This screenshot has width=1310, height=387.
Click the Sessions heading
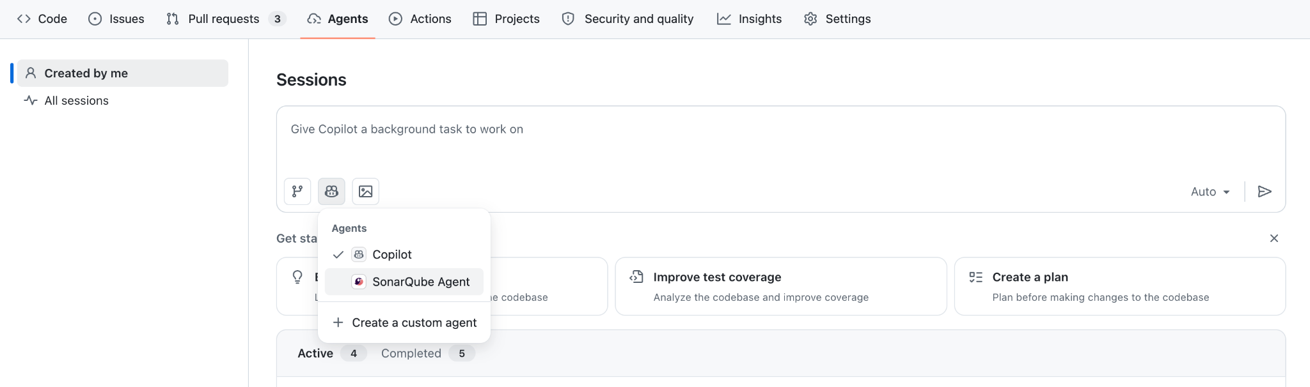312,80
